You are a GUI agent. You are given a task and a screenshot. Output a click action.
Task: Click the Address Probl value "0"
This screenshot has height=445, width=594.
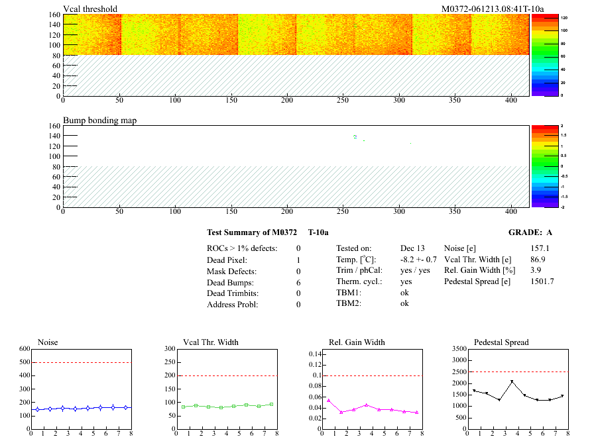coord(298,305)
